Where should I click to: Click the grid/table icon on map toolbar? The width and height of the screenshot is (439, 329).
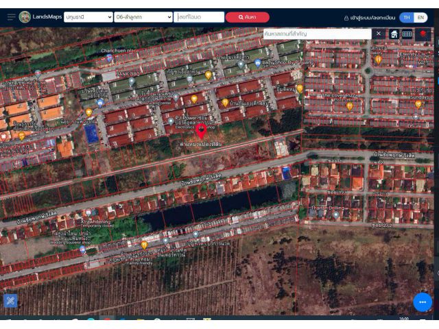(x=407, y=34)
